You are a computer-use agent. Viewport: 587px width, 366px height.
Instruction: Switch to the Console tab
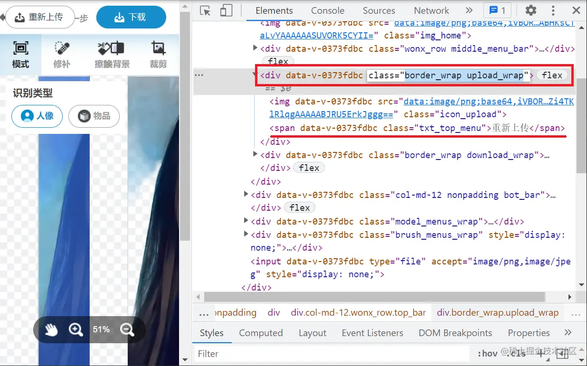pos(327,10)
